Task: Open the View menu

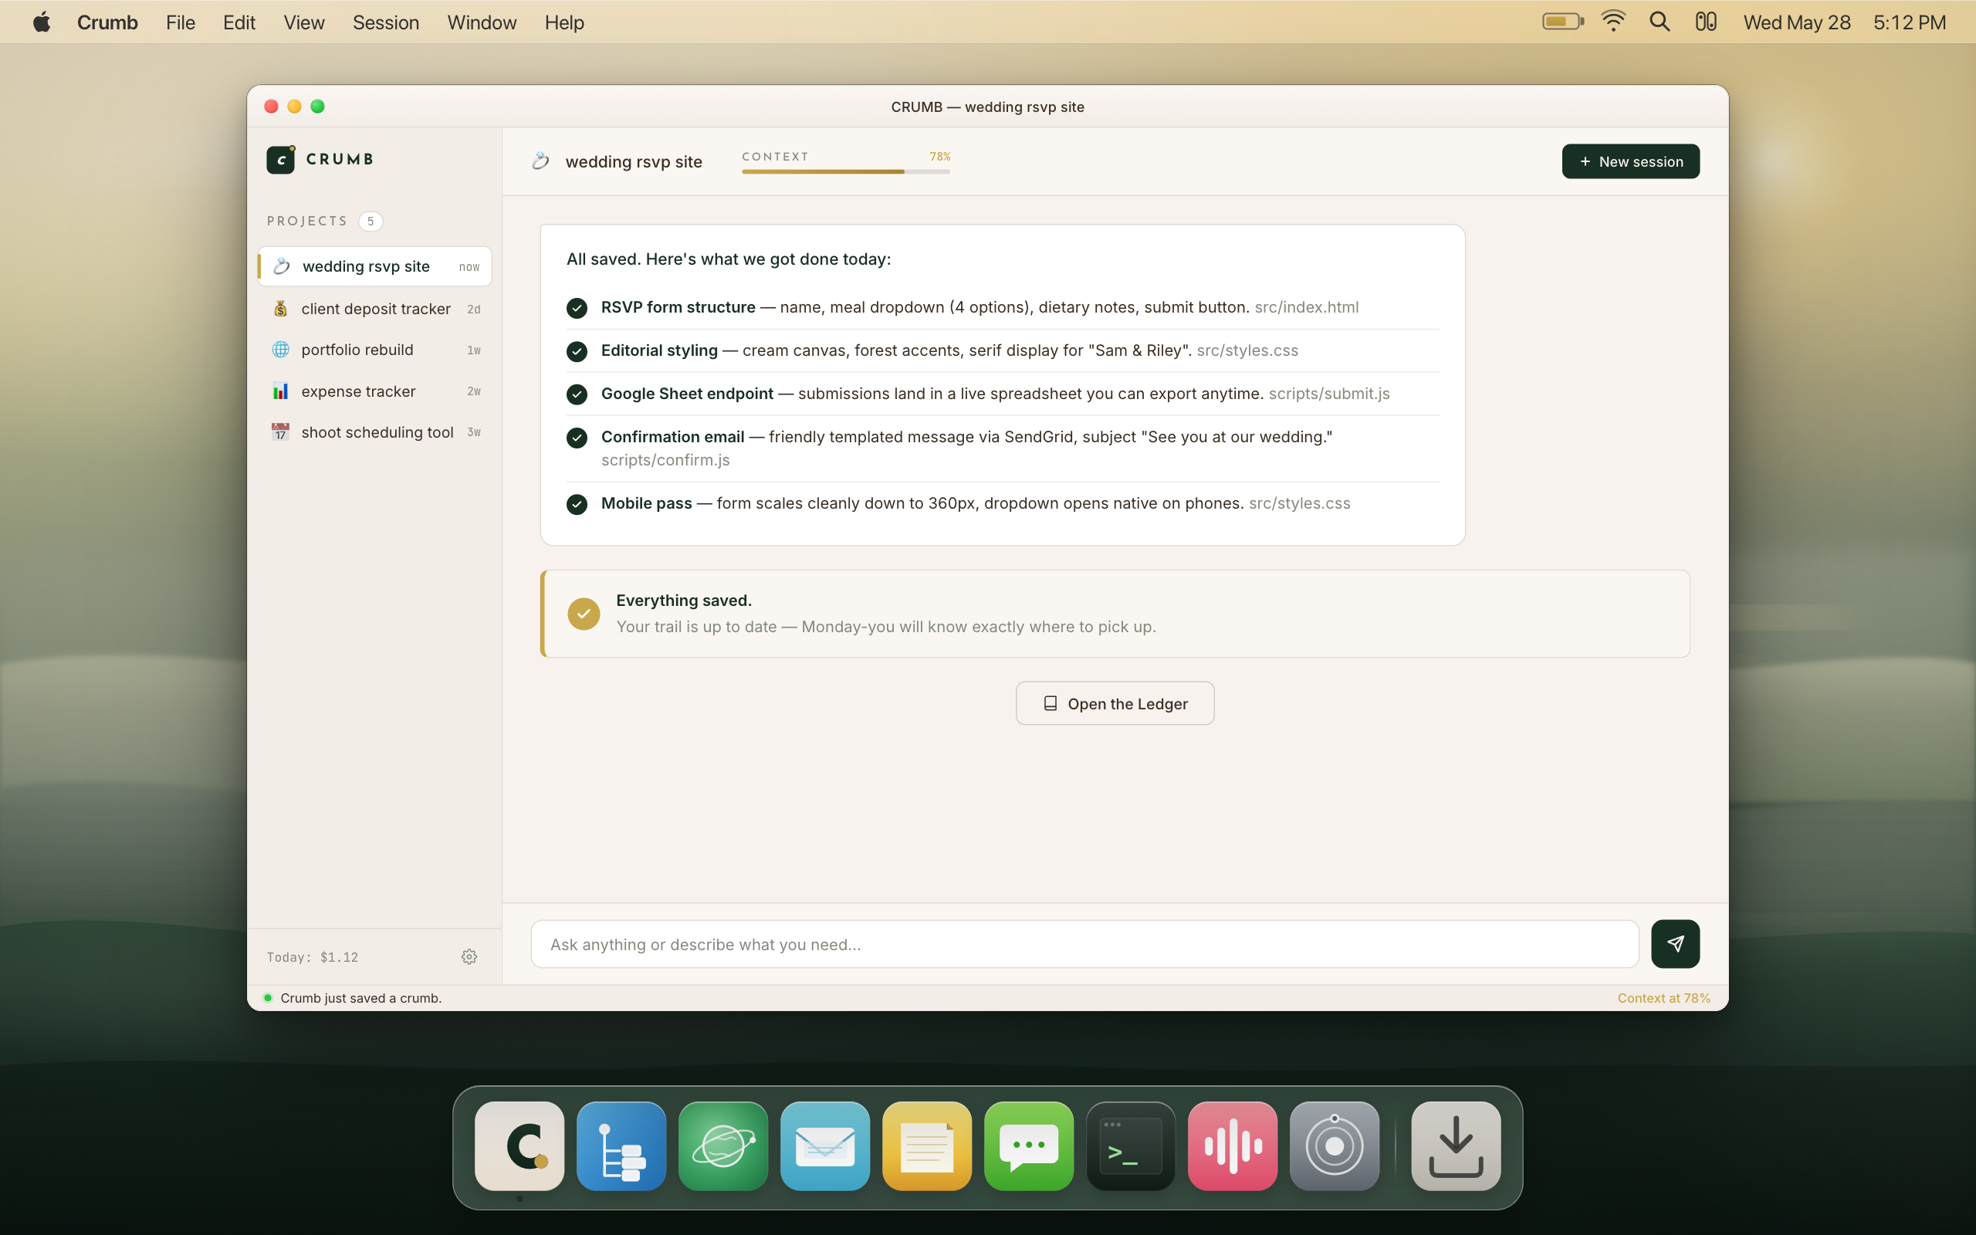Action: point(304,23)
